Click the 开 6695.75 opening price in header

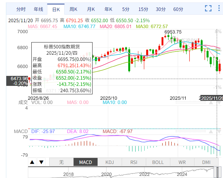[46, 20]
